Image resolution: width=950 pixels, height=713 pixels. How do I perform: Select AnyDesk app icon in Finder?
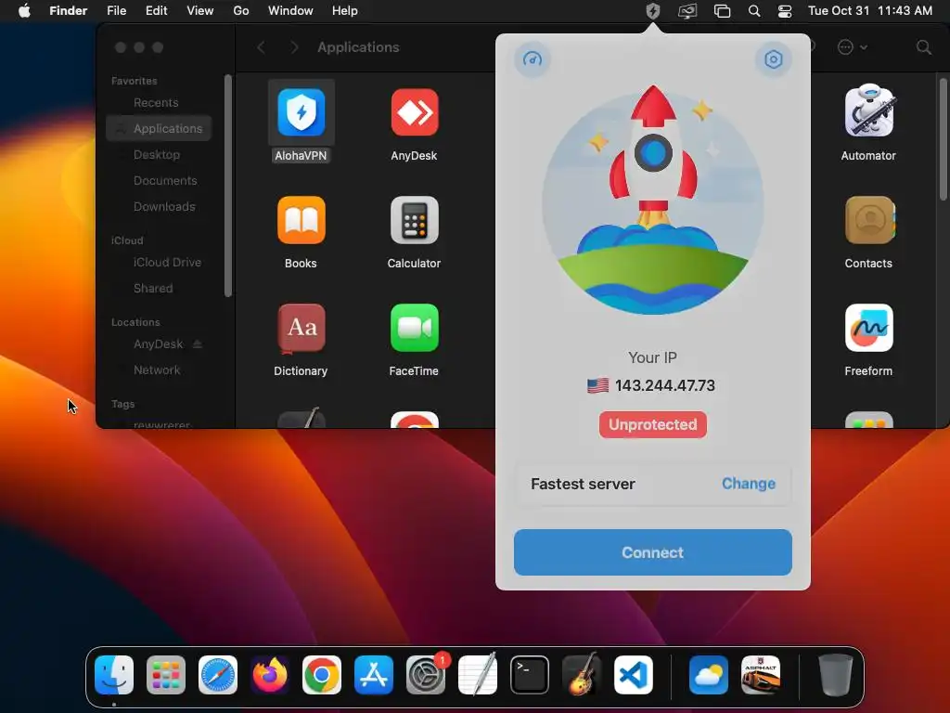click(x=415, y=112)
